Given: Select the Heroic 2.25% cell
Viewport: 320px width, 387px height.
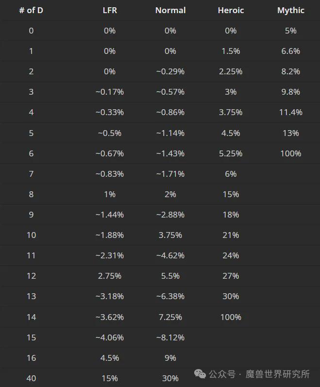Looking at the screenshot, I should click(x=231, y=71).
